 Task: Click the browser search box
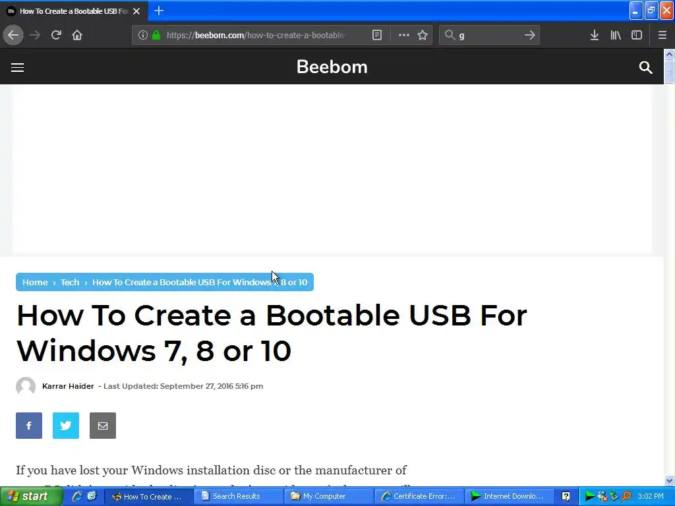488,35
